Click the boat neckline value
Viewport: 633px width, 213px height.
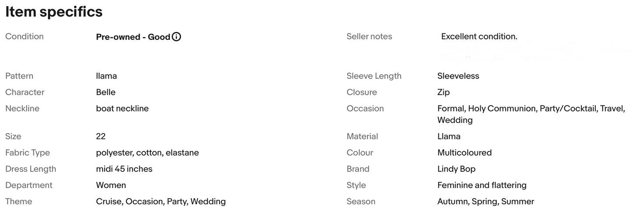[x=122, y=108]
